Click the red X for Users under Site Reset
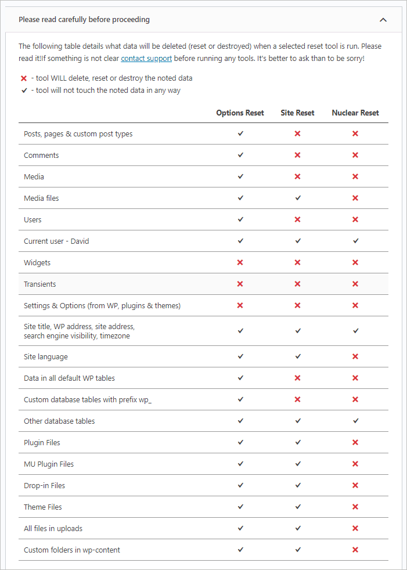The width and height of the screenshot is (407, 570). pyautogui.click(x=297, y=219)
